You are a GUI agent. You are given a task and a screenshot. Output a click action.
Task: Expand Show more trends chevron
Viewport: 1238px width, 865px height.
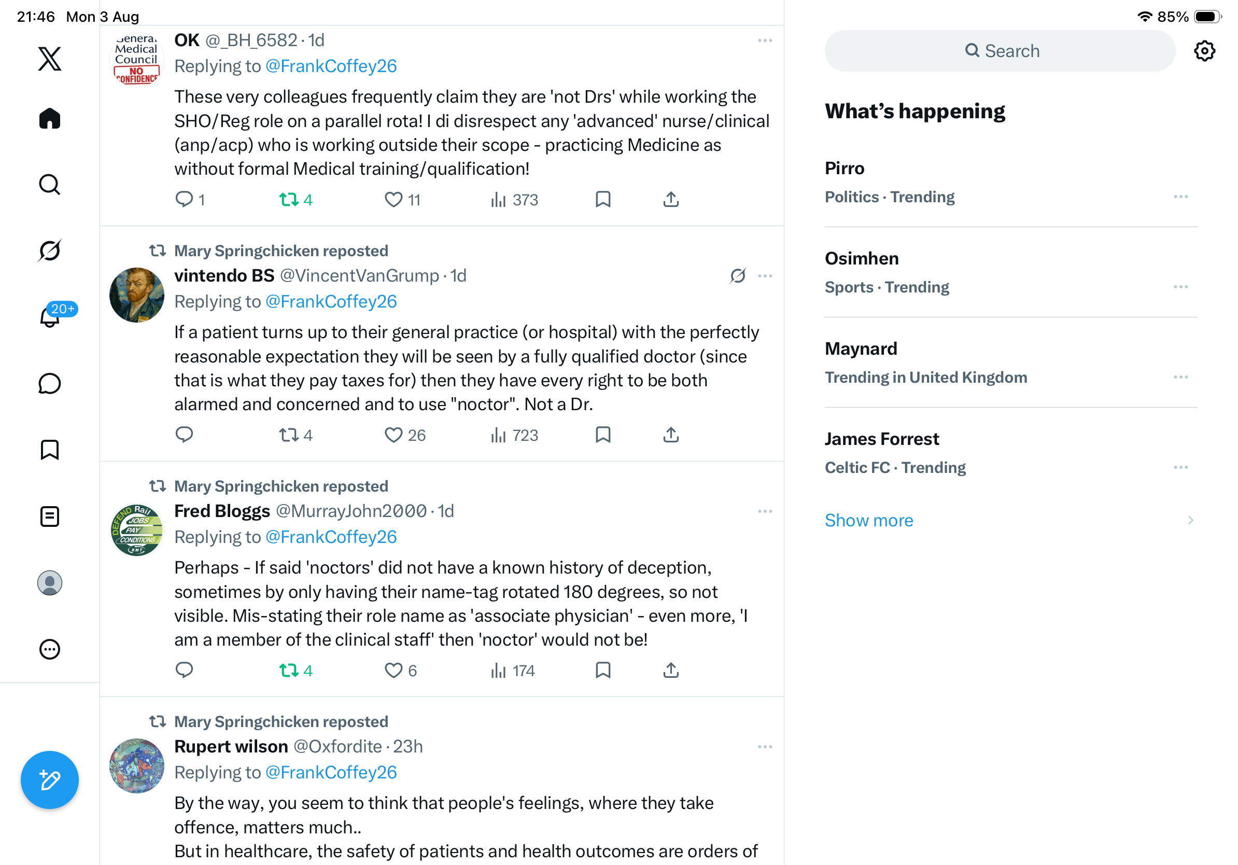[1190, 521]
